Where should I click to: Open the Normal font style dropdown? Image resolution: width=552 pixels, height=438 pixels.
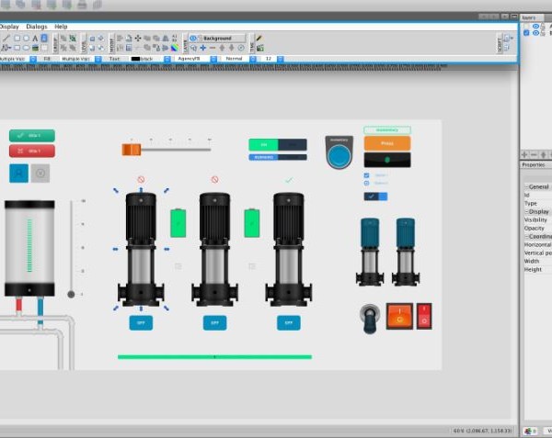pos(251,59)
